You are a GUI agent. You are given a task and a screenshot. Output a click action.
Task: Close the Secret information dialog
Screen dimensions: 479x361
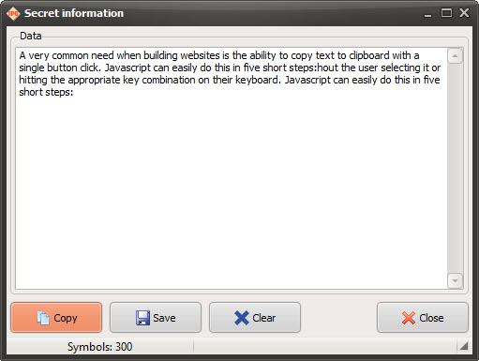423,317
